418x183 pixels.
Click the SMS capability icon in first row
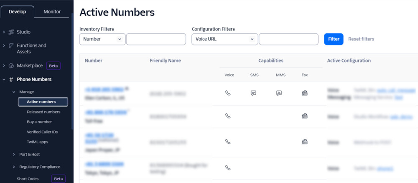click(253, 93)
